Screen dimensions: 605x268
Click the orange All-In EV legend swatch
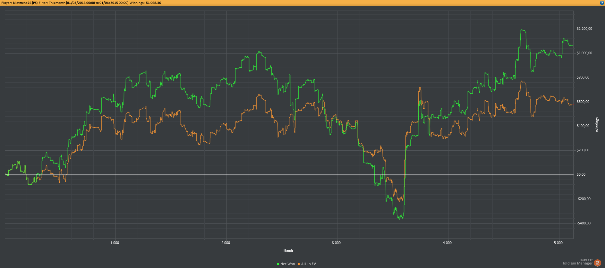click(x=299, y=264)
